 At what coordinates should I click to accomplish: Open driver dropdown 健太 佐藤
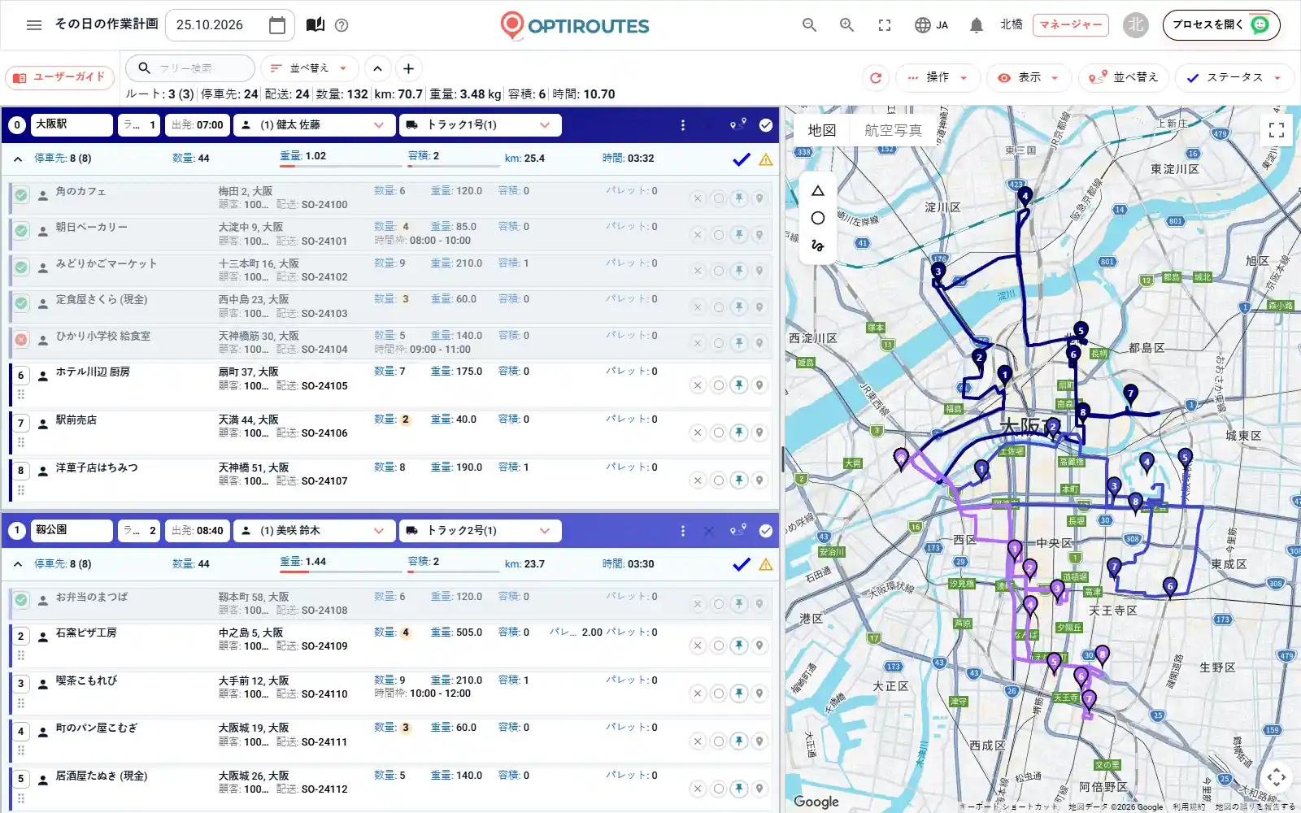pos(313,125)
